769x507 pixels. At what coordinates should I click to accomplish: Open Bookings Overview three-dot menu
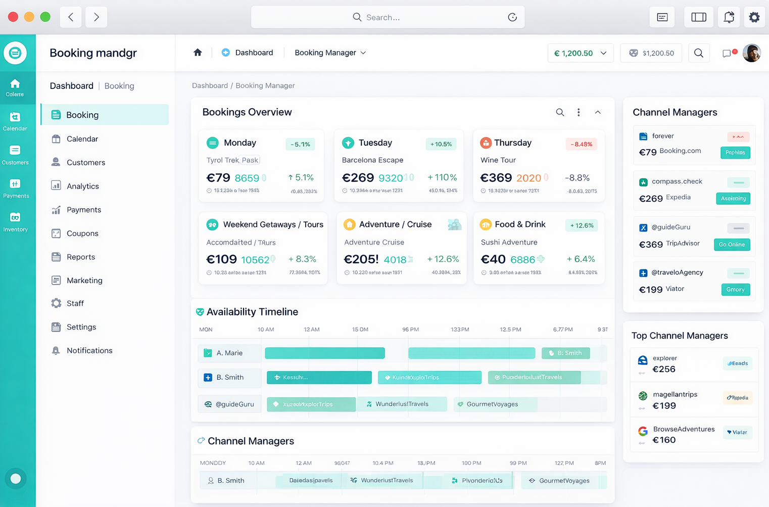[x=579, y=112]
